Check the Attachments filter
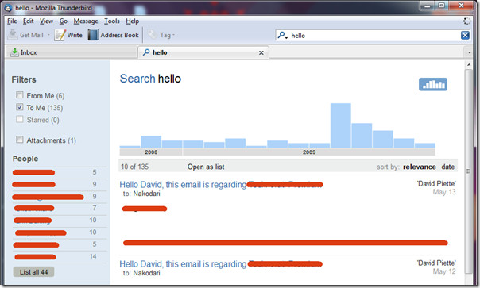The width and height of the screenshot is (480, 288). click(20, 140)
